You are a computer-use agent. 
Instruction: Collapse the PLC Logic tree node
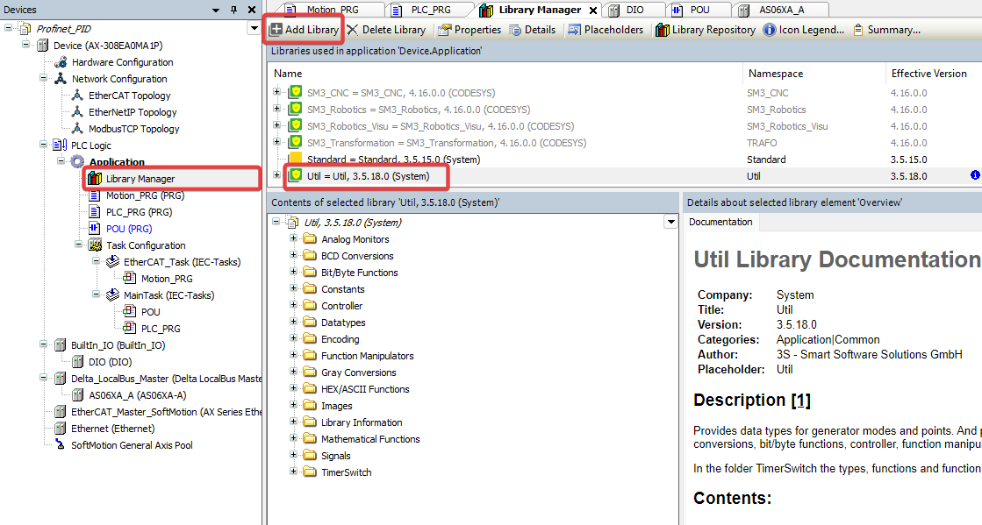point(43,145)
